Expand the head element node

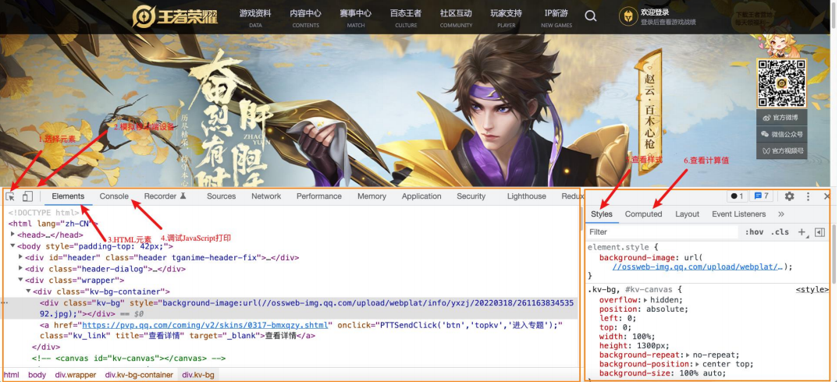[13, 235]
